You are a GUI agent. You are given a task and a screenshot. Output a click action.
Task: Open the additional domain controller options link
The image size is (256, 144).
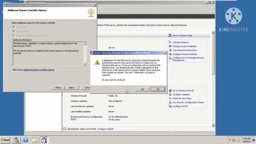[39, 70]
